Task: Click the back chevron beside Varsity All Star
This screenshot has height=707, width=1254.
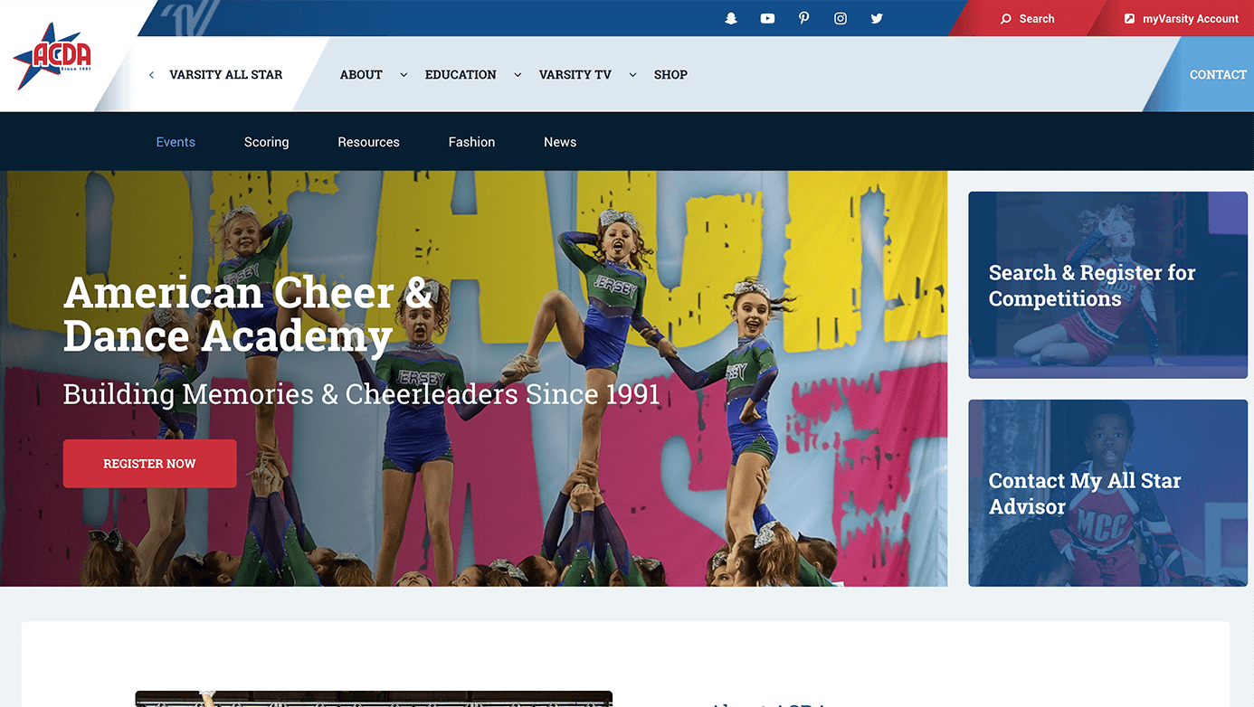Action: coord(151,75)
